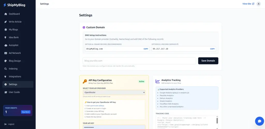The image size is (265, 129).
Task: Click the 'DNS Setup Instructions' heading
Action: 96,35
